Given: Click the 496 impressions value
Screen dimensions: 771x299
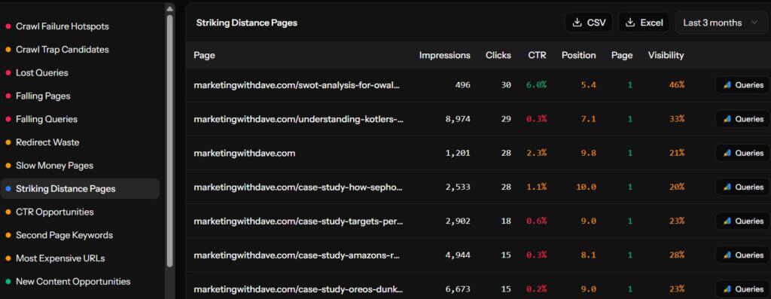Looking at the screenshot, I should pos(463,85).
